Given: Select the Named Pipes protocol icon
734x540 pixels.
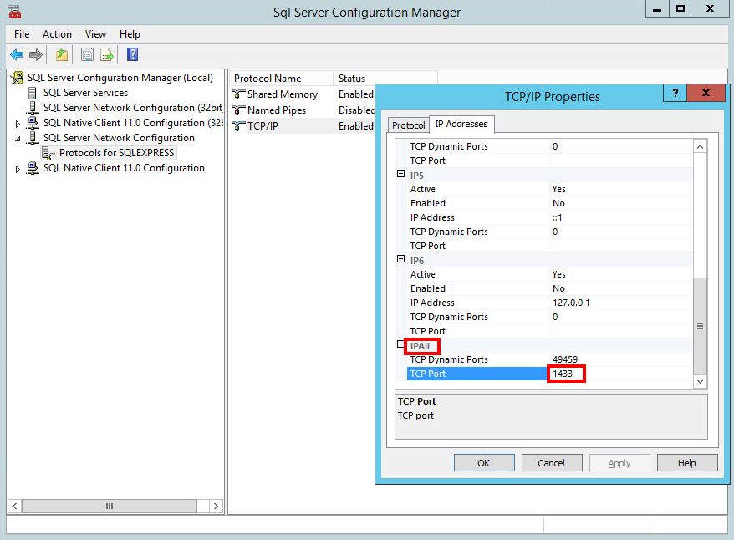Looking at the screenshot, I should (238, 110).
